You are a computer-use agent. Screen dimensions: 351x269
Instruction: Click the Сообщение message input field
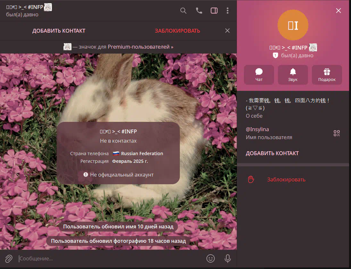tap(109, 258)
